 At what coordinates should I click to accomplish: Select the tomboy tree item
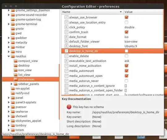(x=21, y=125)
